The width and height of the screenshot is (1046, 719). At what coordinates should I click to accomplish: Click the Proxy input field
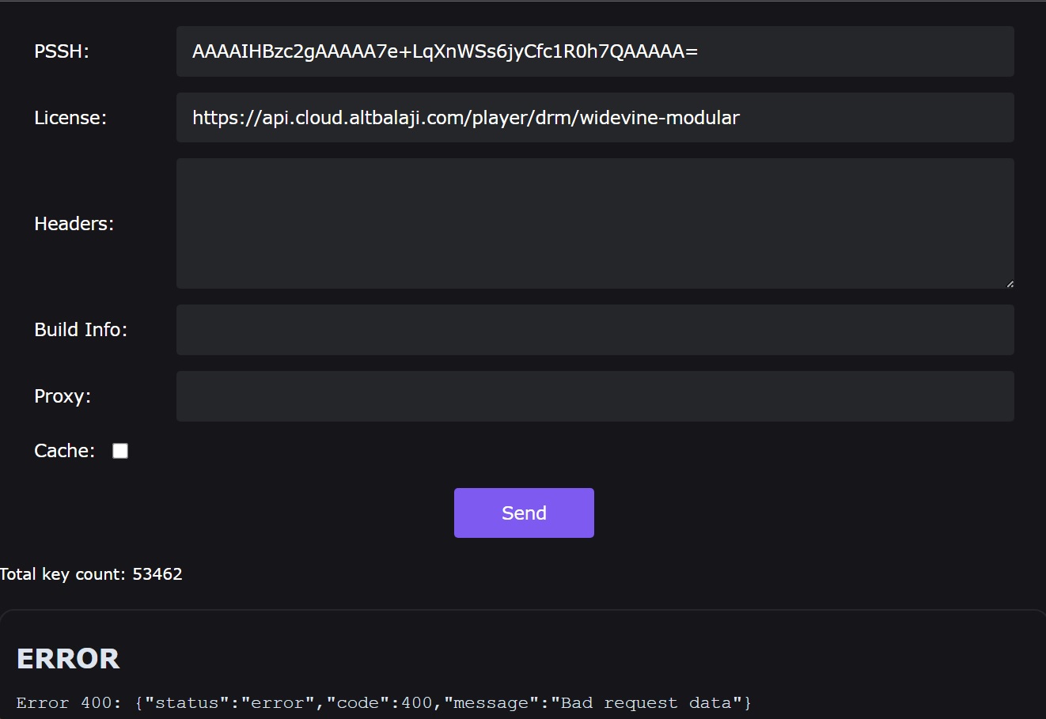coord(594,396)
